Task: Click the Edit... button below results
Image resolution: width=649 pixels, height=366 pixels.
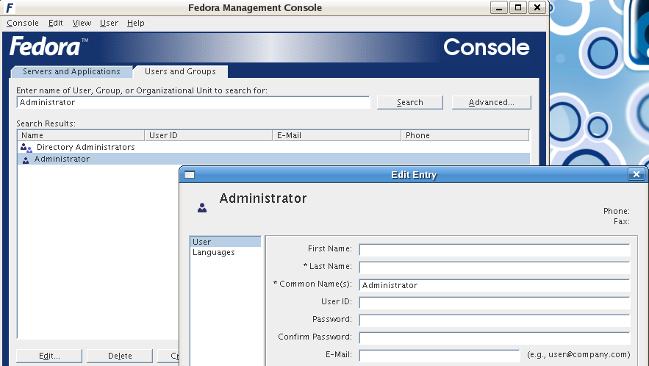Action: [x=49, y=356]
